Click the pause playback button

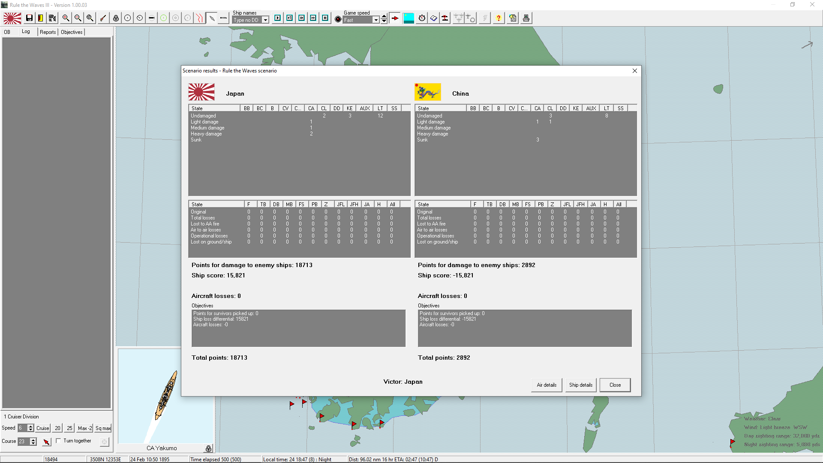point(325,18)
